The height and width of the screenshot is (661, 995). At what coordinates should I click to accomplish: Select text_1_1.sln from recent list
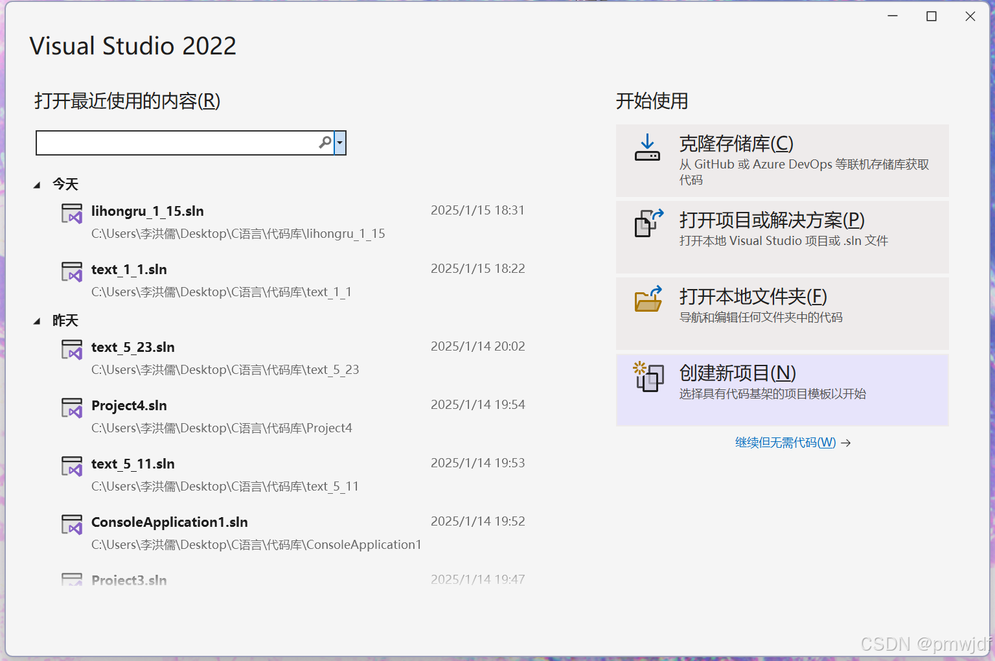tap(129, 269)
